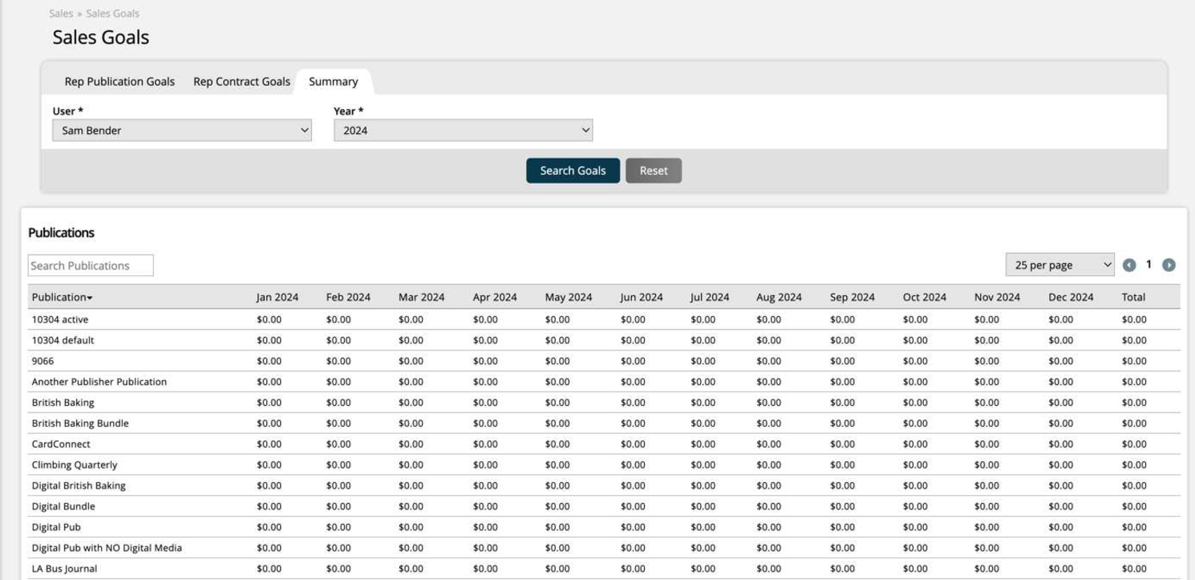Open the User dropdown
The image size is (1195, 580).
pos(182,130)
